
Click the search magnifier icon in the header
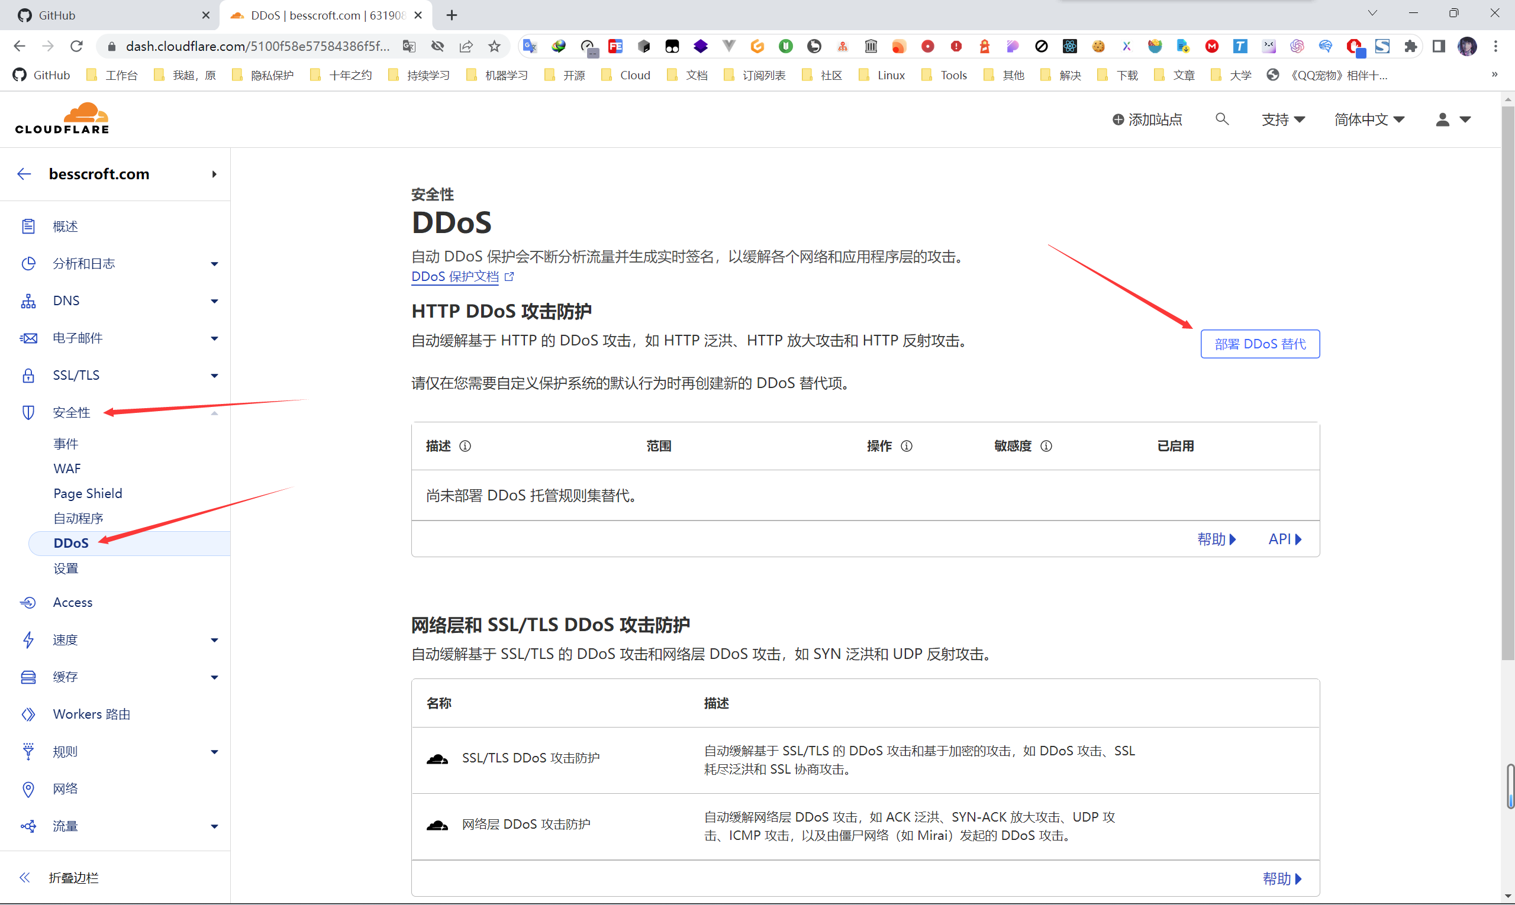[1221, 119]
